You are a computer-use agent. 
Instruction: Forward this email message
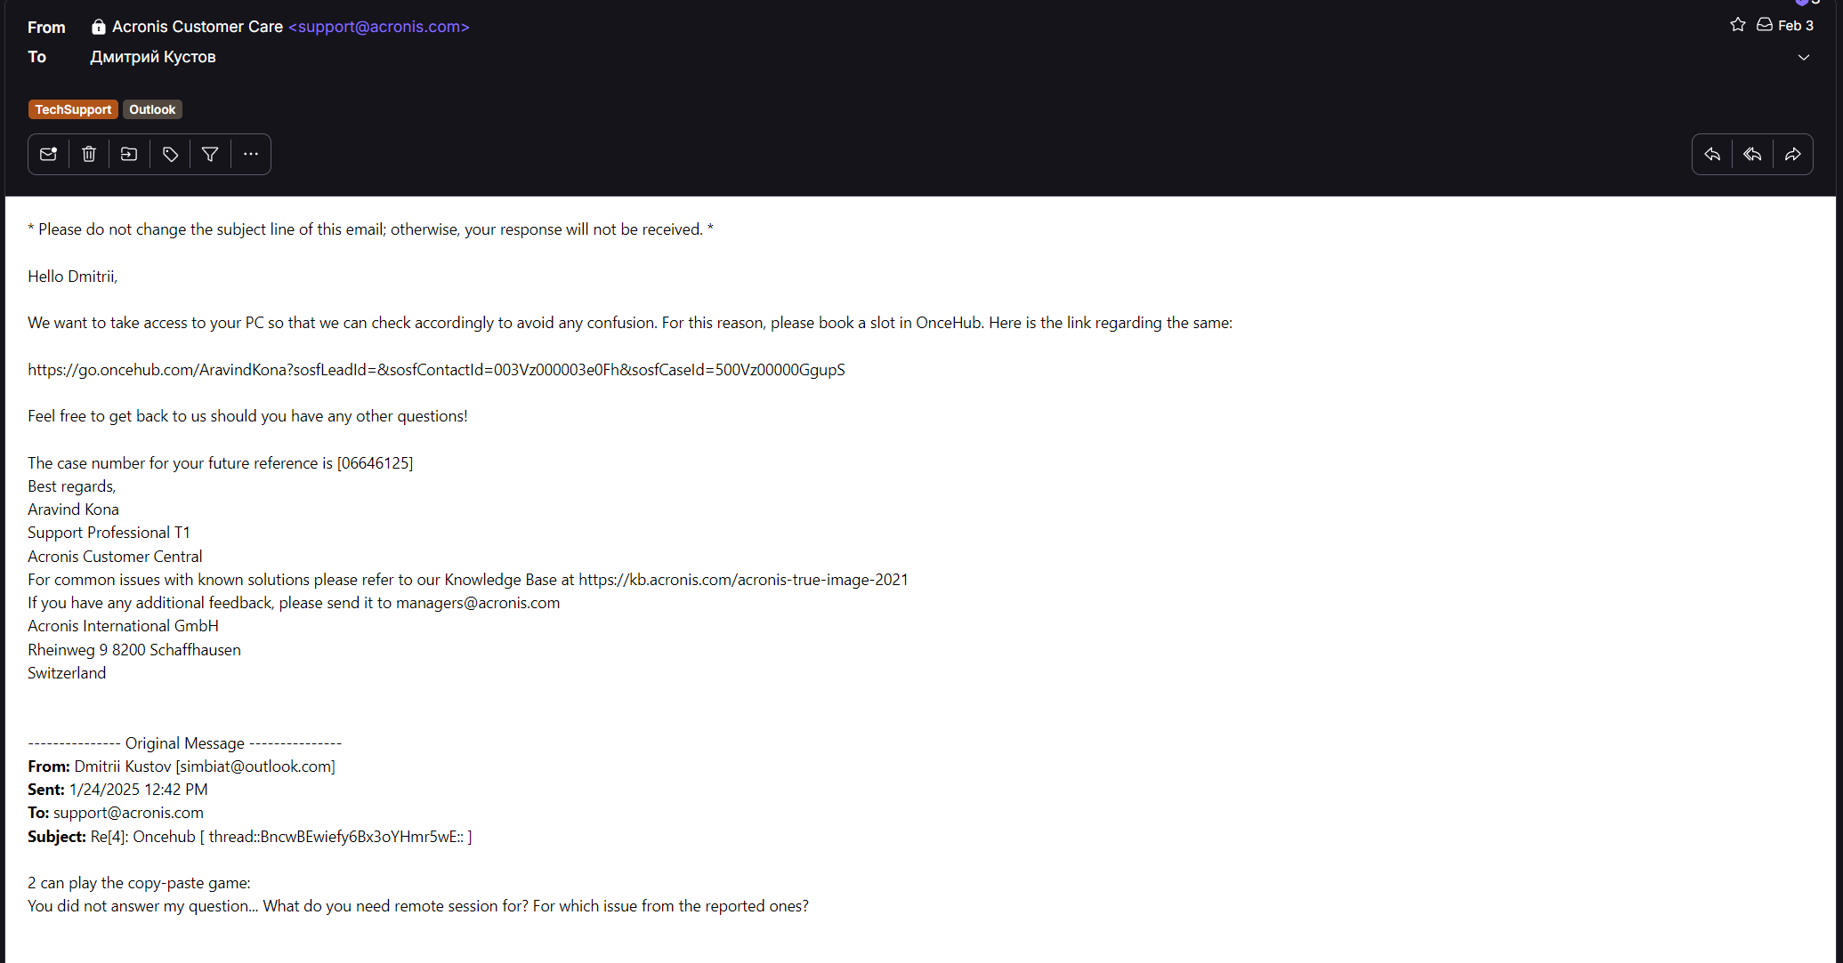1793,155
